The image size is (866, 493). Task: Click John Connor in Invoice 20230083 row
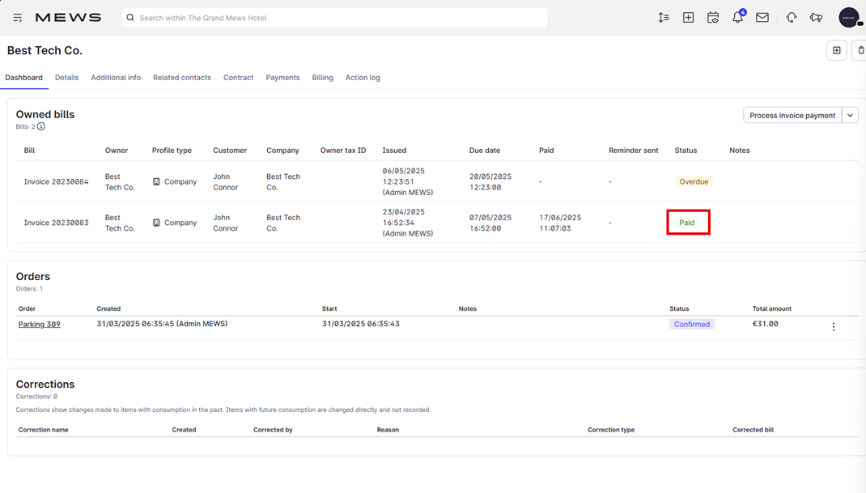(x=225, y=223)
